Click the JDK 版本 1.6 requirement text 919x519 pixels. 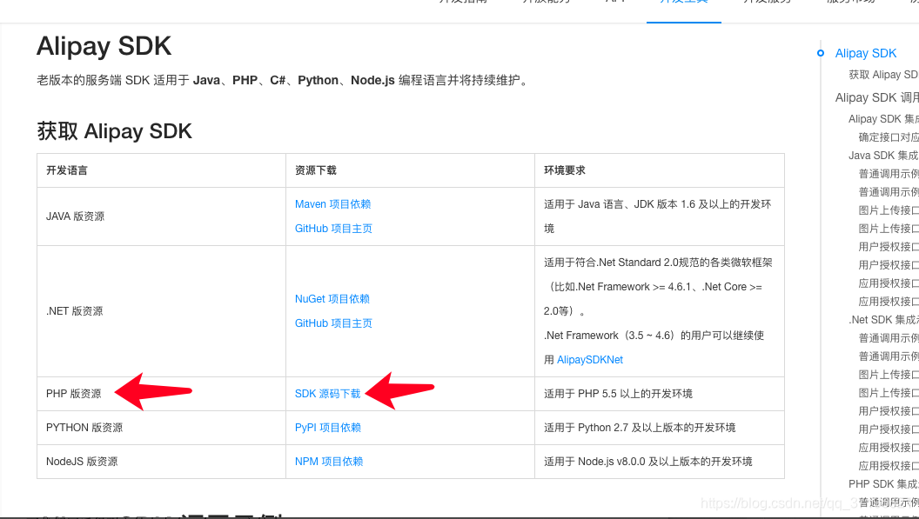(658, 216)
